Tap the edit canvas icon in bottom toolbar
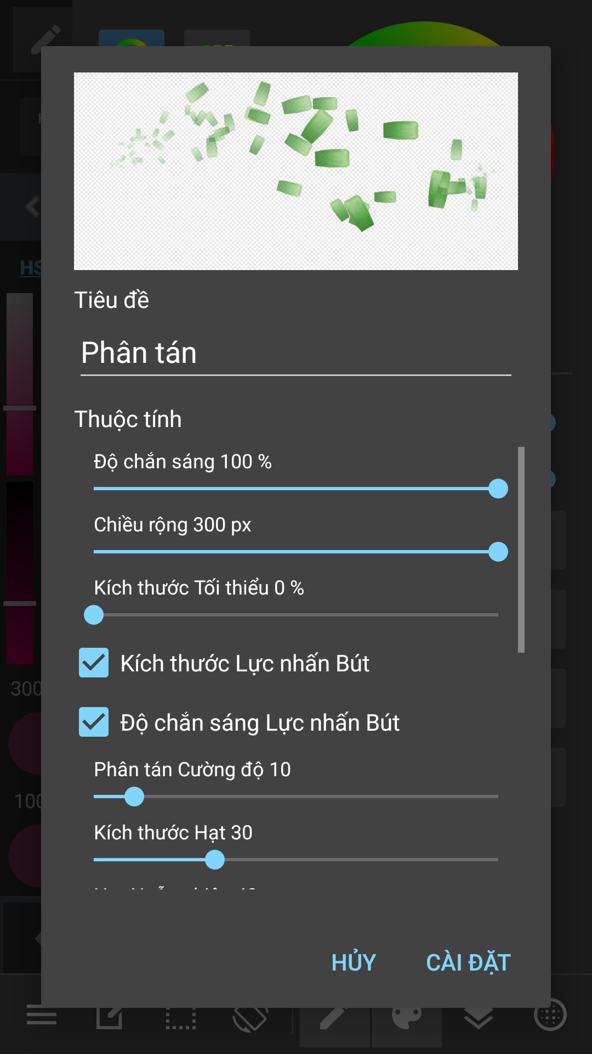The height and width of the screenshot is (1054, 592). [x=110, y=1018]
